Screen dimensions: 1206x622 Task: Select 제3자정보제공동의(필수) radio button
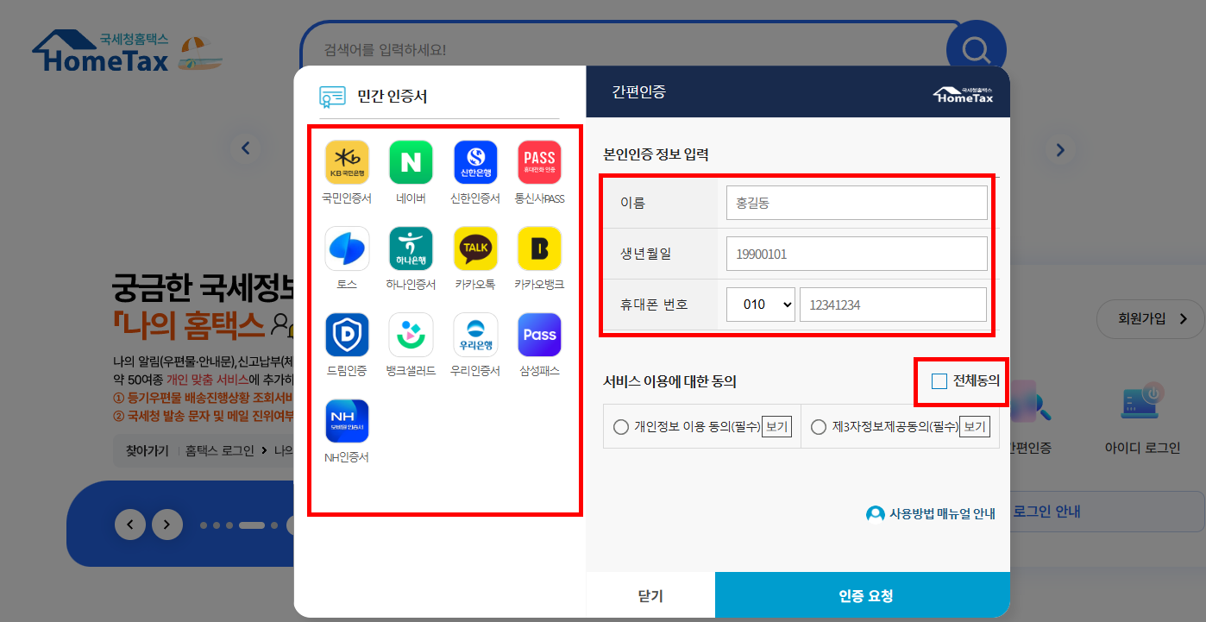pyautogui.click(x=820, y=427)
